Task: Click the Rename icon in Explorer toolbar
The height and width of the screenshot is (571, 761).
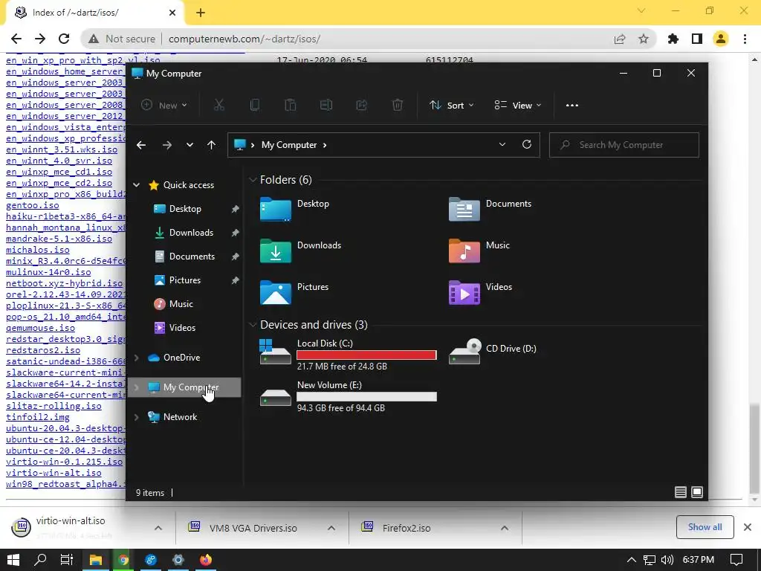Action: (326, 105)
